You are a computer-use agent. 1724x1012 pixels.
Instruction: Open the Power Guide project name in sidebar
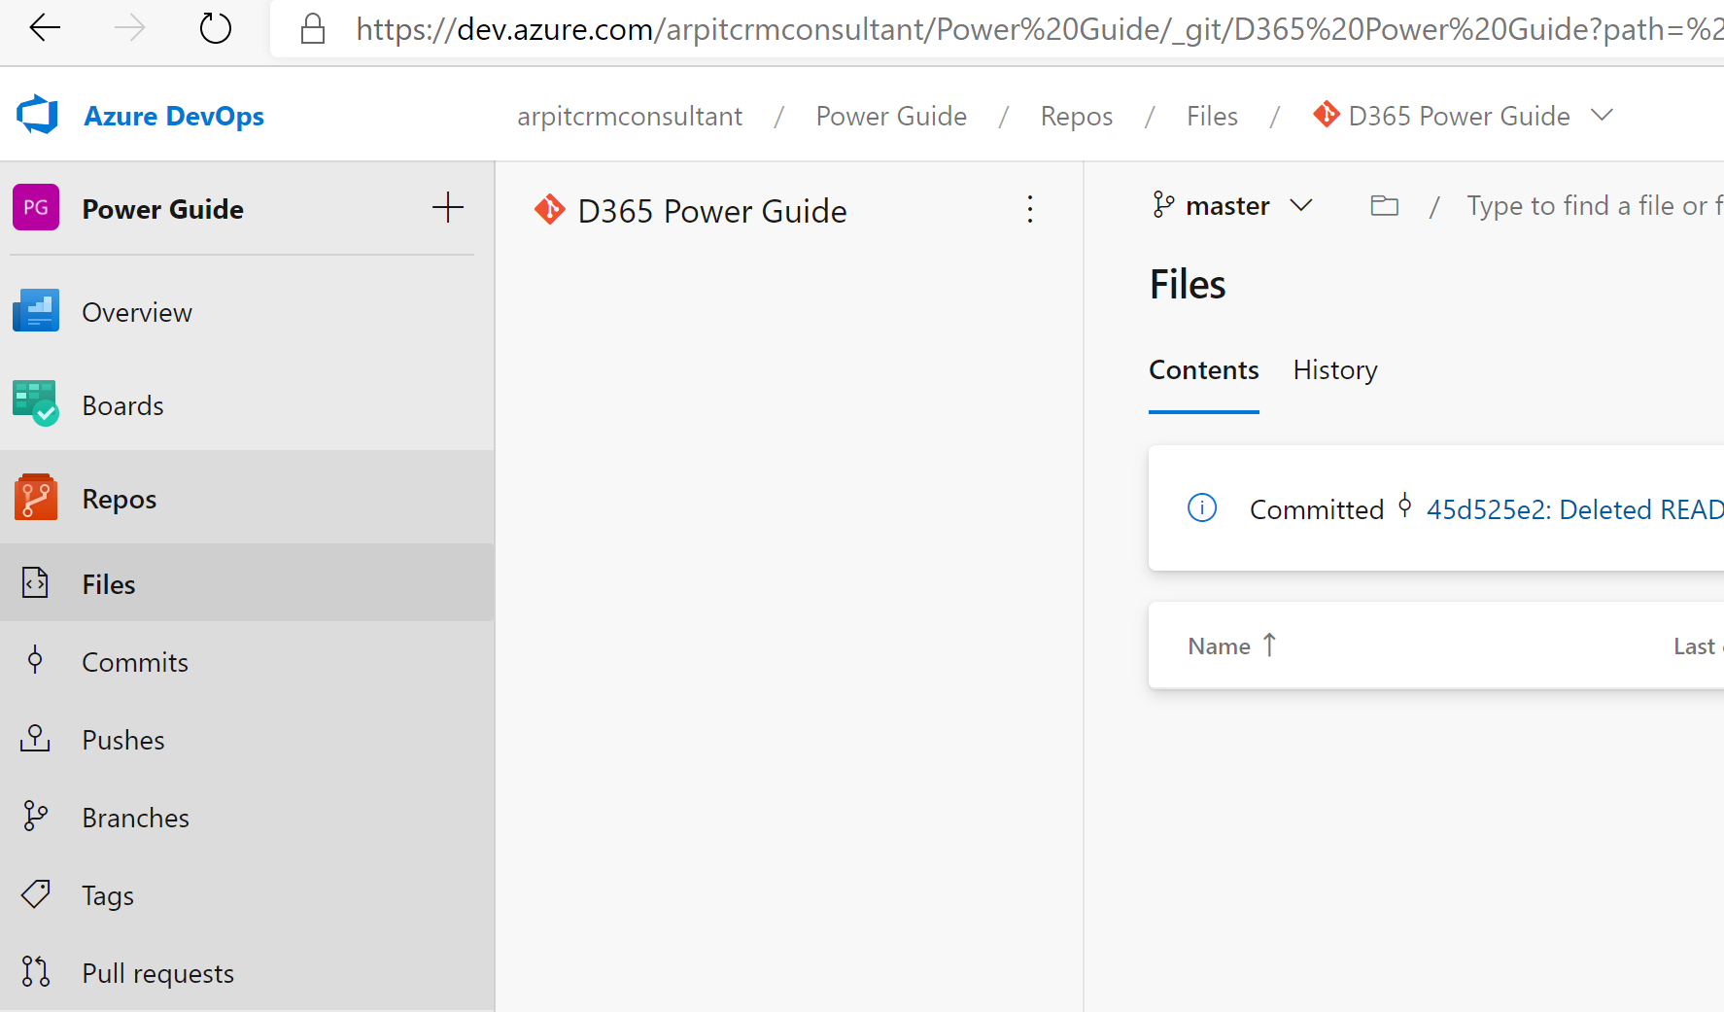pos(162,209)
